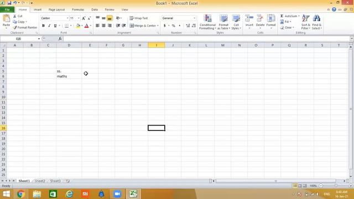The width and height of the screenshot is (354, 199).
Task: Click cell containing "maths"
Action: click(69, 76)
